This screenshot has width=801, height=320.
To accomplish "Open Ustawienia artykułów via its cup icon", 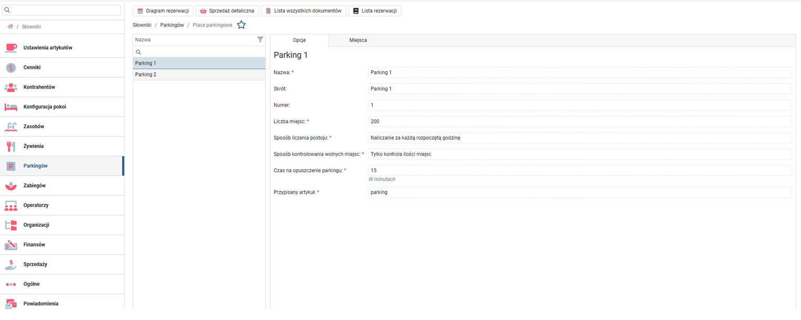I will tap(11, 48).
